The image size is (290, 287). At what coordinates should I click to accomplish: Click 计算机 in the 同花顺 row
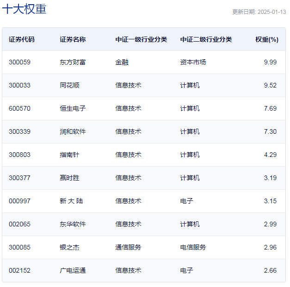click(190, 85)
